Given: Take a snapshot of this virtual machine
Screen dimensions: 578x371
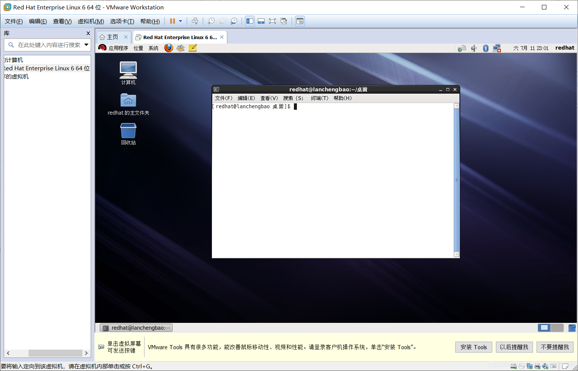Looking at the screenshot, I should pyautogui.click(x=211, y=21).
